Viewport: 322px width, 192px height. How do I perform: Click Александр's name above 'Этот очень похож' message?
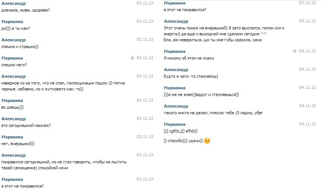[x=176, y=21]
